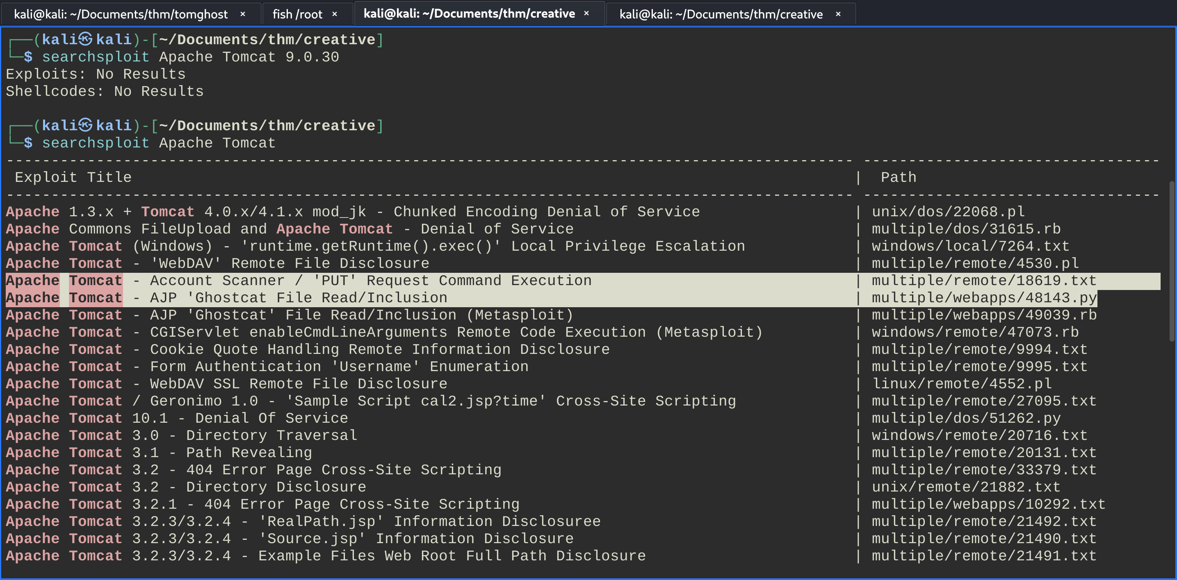Click path multiple/remote/18619.txt
This screenshot has width=1177, height=580.
(x=984, y=281)
